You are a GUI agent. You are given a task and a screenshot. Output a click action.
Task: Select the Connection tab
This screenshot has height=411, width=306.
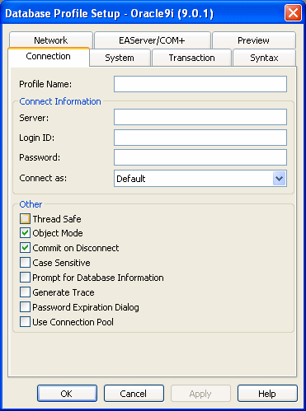(49, 57)
